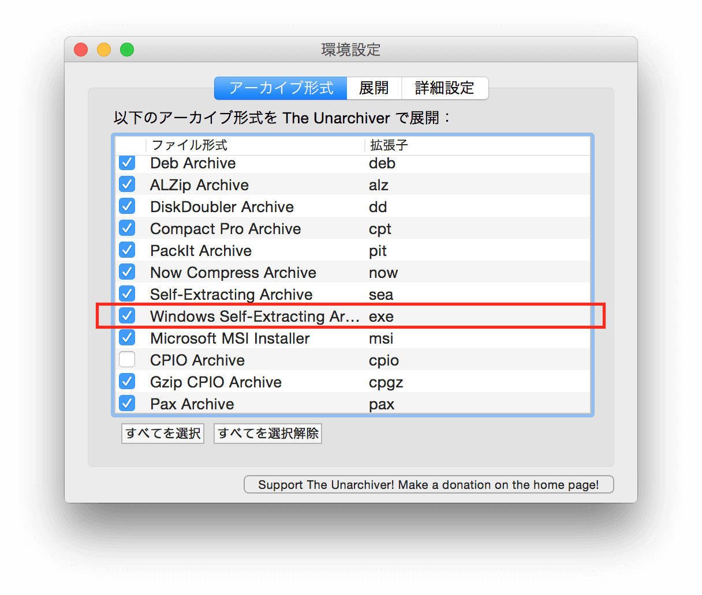Select CPIO Archive row text

[x=197, y=360]
